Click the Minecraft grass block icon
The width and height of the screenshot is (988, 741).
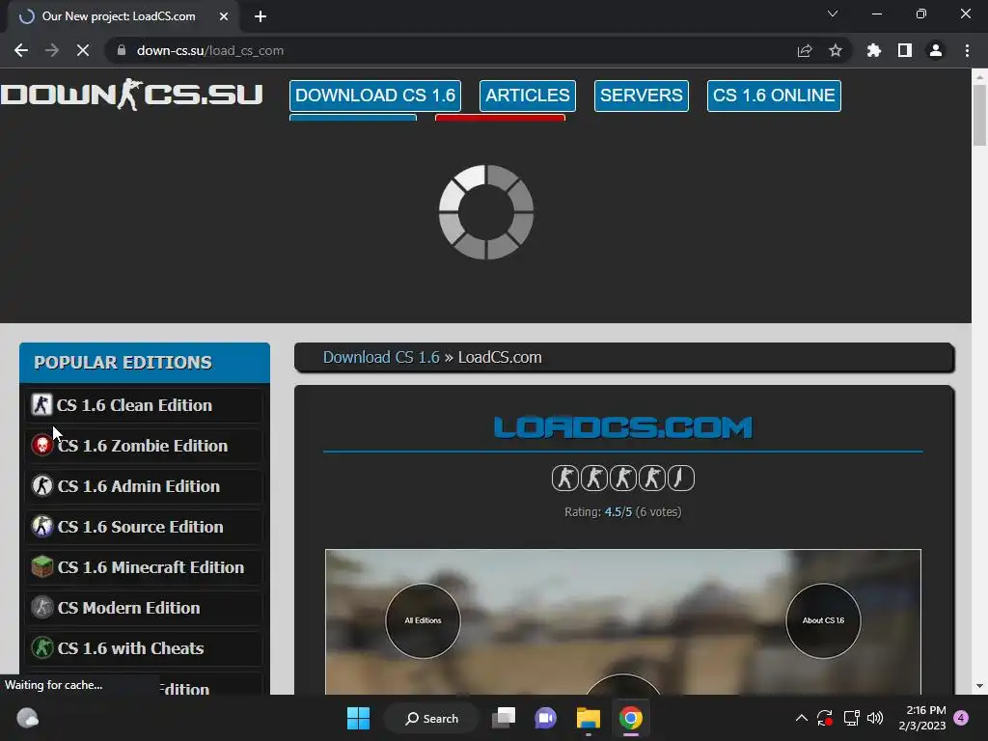42,566
